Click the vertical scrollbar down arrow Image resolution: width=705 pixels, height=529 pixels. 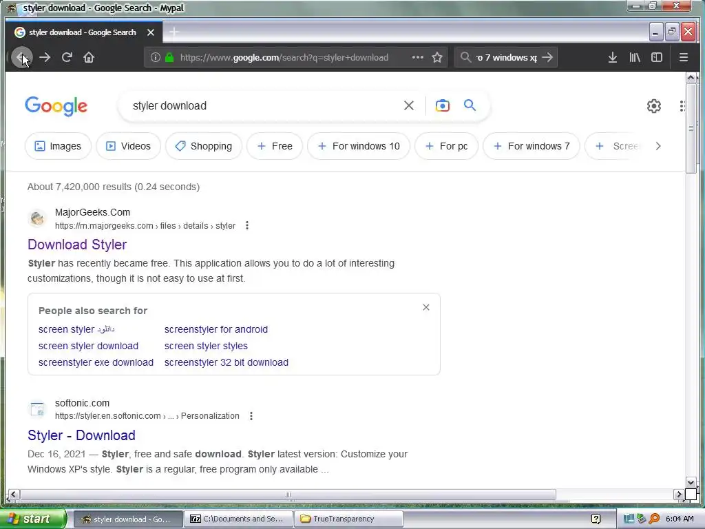coord(691,483)
